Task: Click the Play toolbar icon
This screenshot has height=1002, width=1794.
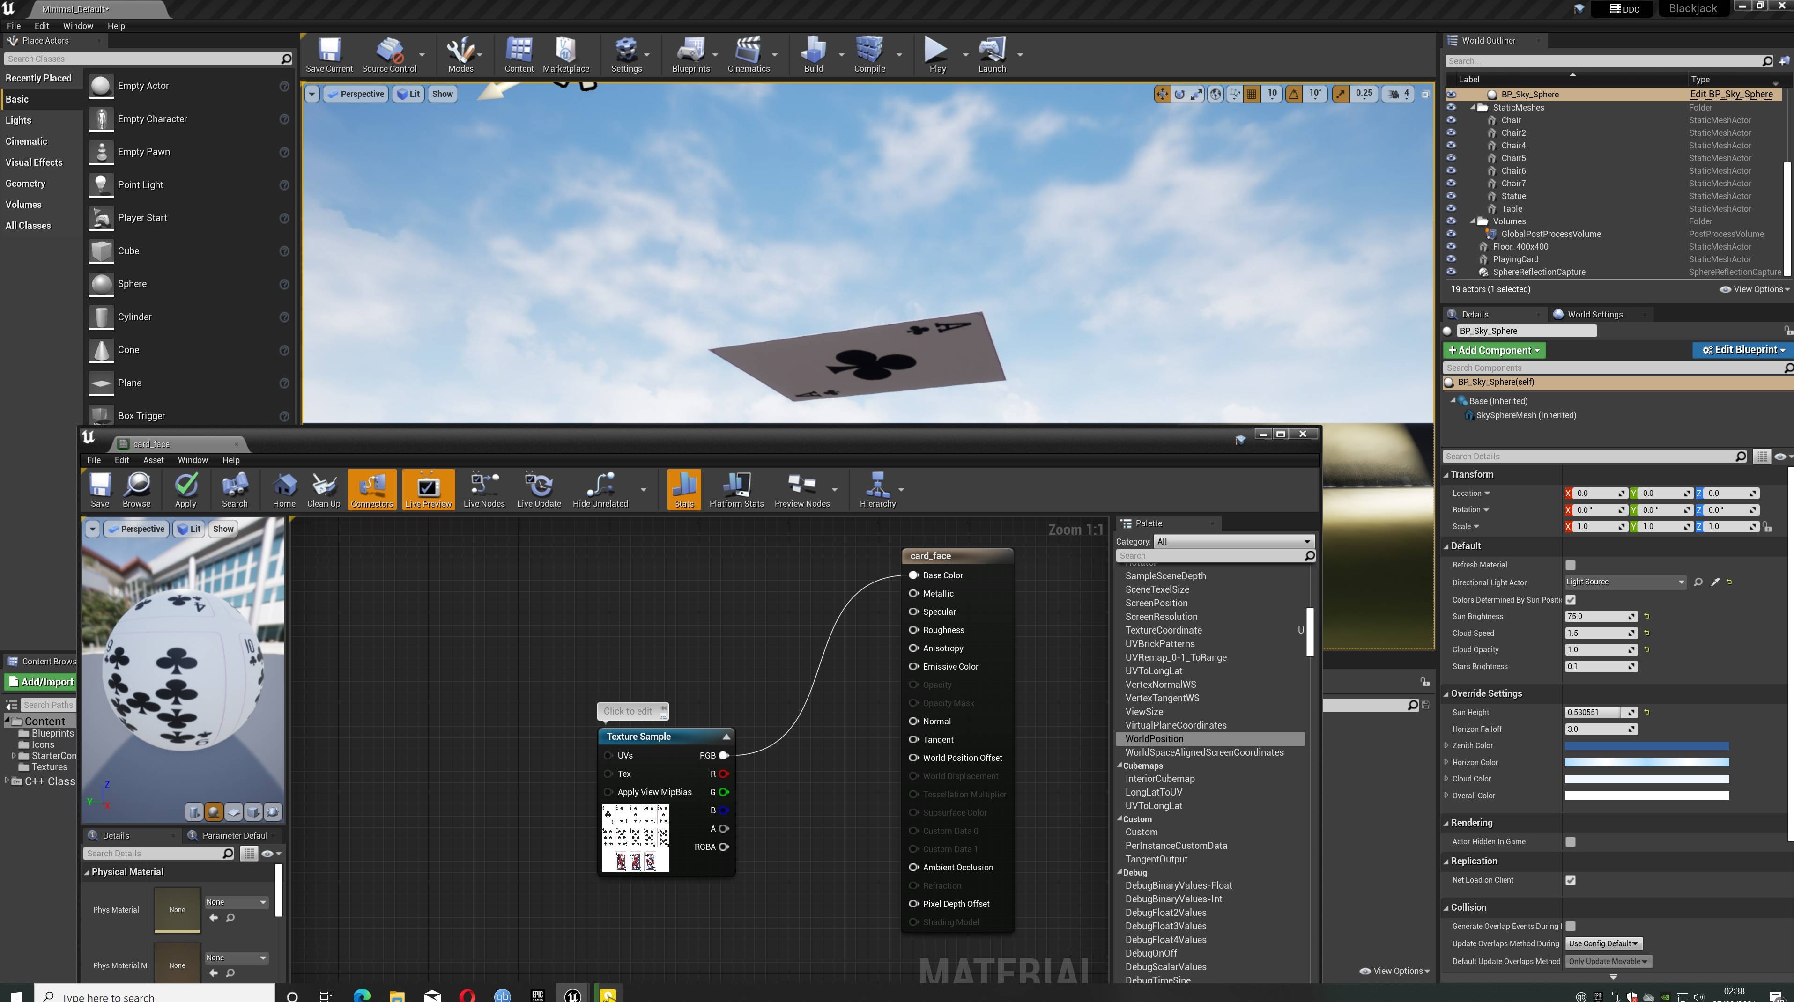Action: 937,55
